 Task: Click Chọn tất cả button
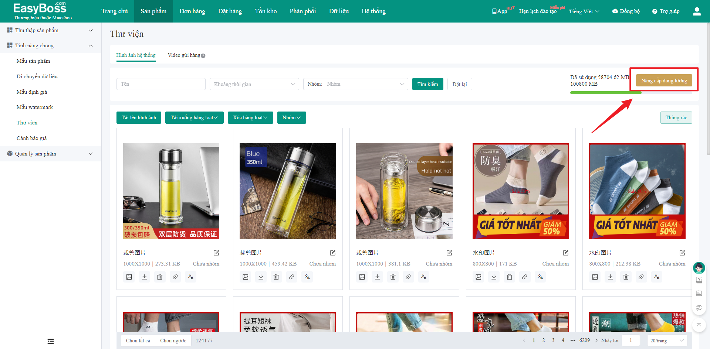point(138,341)
